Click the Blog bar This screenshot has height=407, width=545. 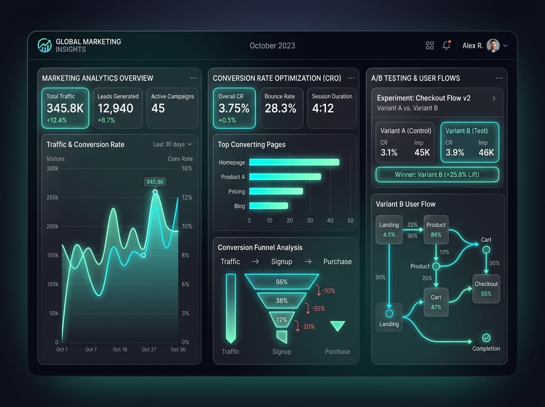click(269, 206)
